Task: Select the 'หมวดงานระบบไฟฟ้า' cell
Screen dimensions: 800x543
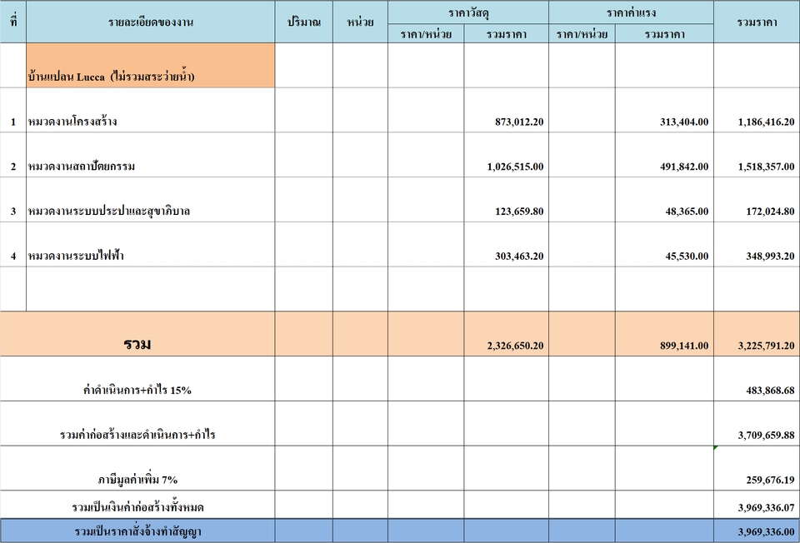Action: coord(151,245)
